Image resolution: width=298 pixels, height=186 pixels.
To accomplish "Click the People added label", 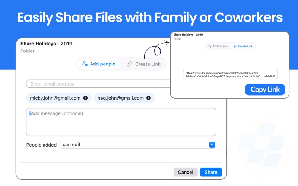I will pyautogui.click(x=41, y=145).
